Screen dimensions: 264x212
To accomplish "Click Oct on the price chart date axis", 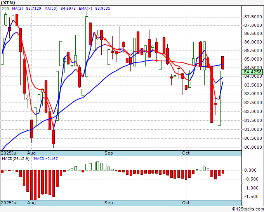I will pyautogui.click(x=186, y=153).
